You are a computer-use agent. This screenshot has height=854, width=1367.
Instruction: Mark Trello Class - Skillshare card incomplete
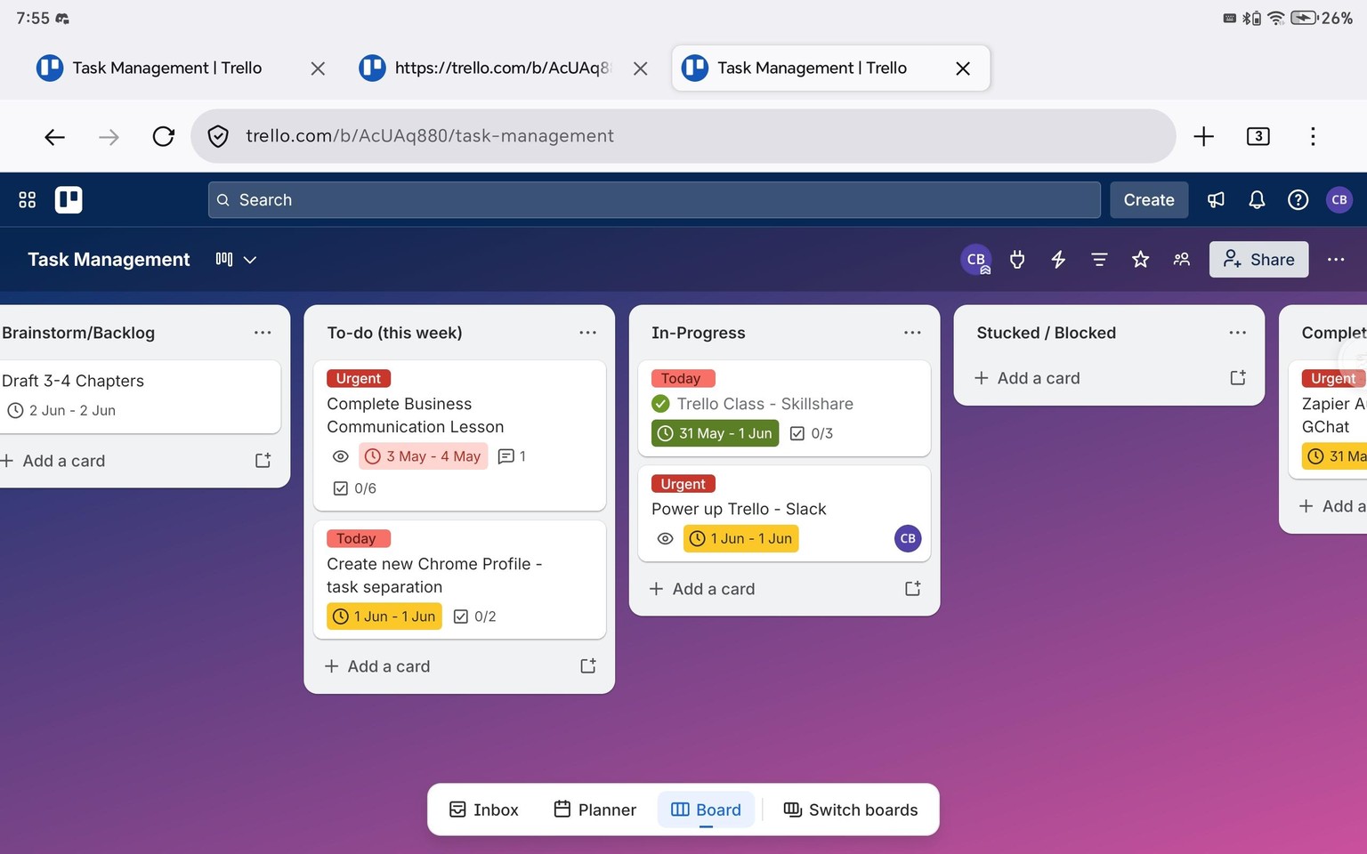660,404
